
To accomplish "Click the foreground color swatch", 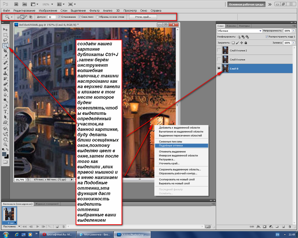I will pyautogui.click(x=4, y=154).
